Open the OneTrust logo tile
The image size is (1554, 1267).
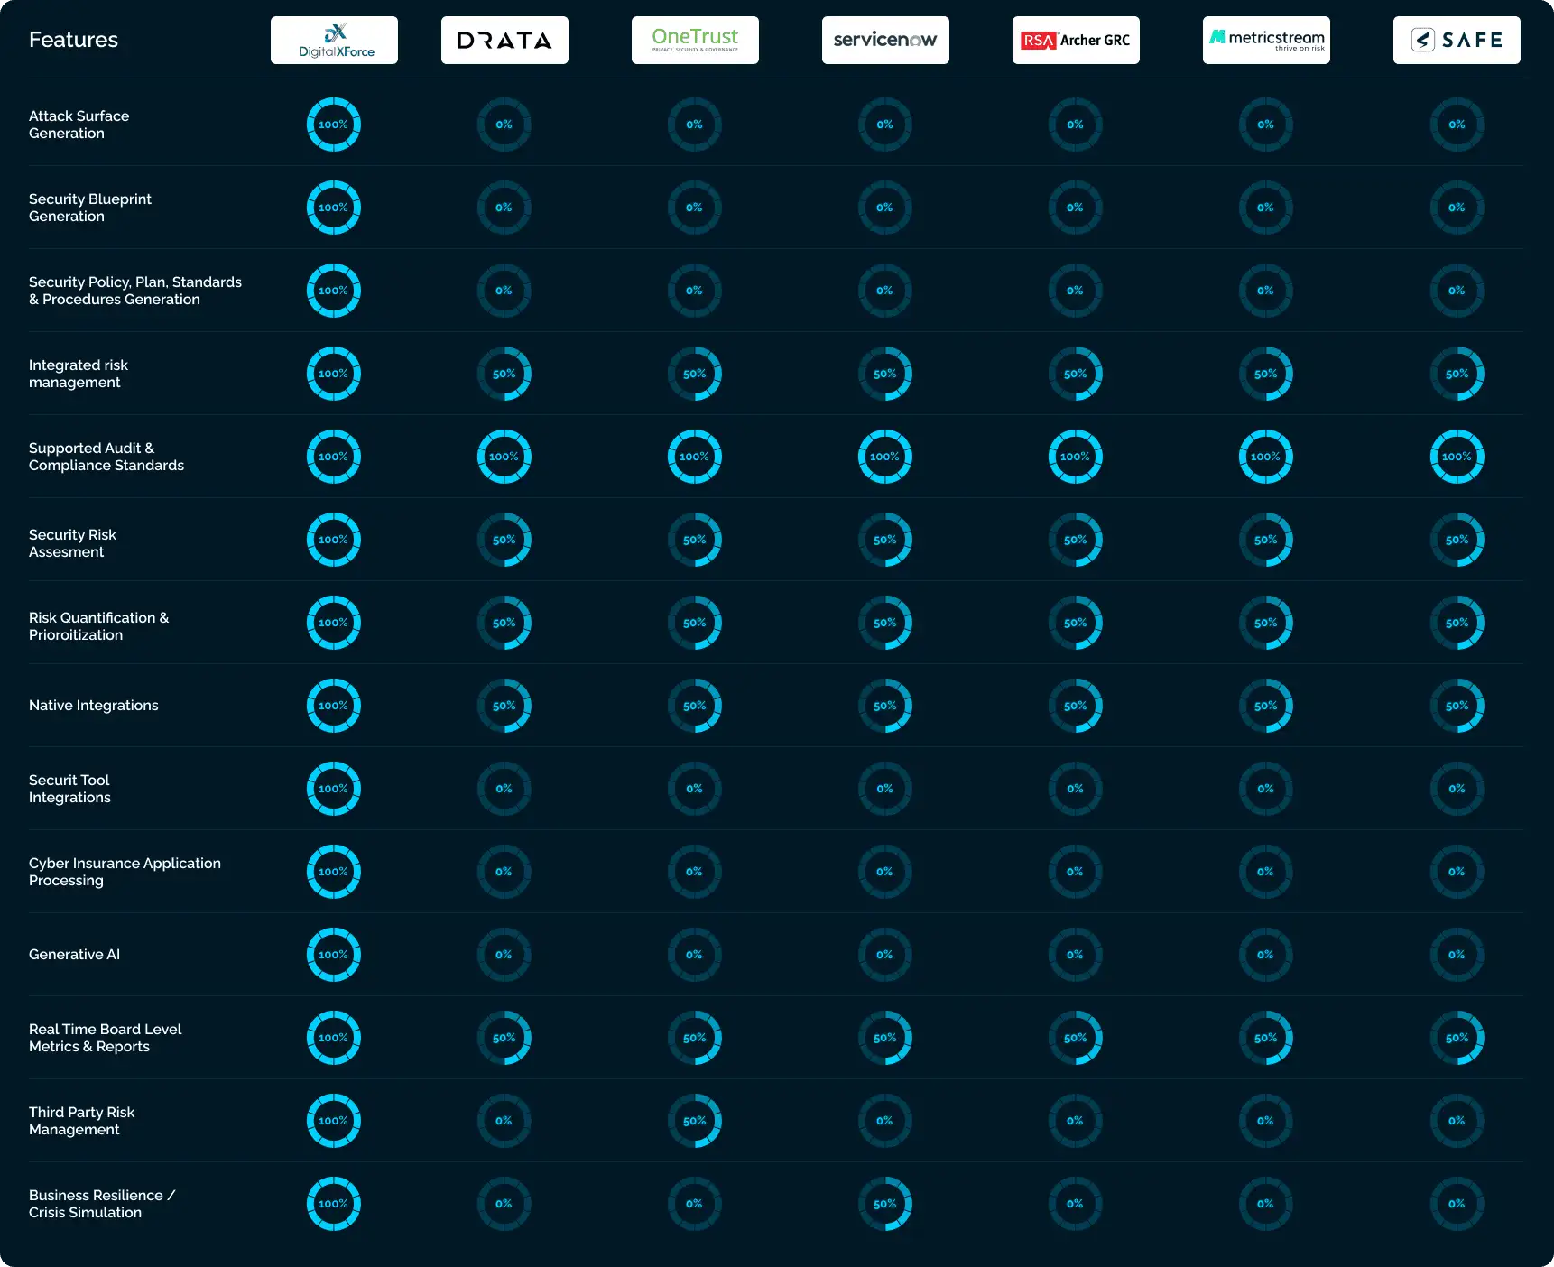(695, 41)
